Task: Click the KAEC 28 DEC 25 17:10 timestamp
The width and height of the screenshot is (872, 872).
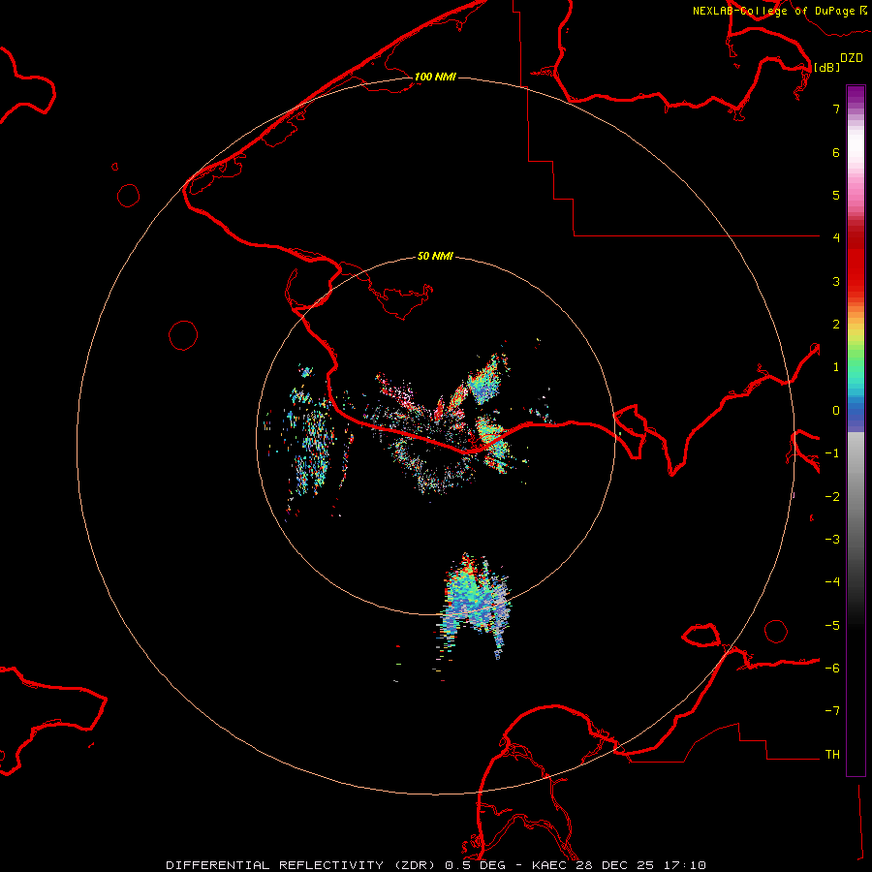Action: pyautogui.click(x=619, y=865)
